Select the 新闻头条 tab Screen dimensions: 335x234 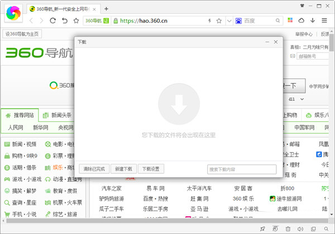pyautogui.click(x=57, y=115)
